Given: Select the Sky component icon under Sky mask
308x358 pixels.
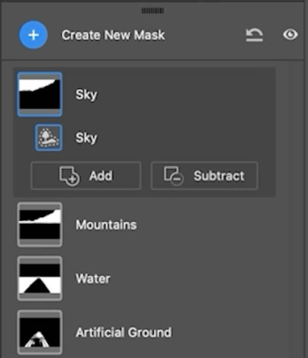Looking at the screenshot, I should coord(49,137).
